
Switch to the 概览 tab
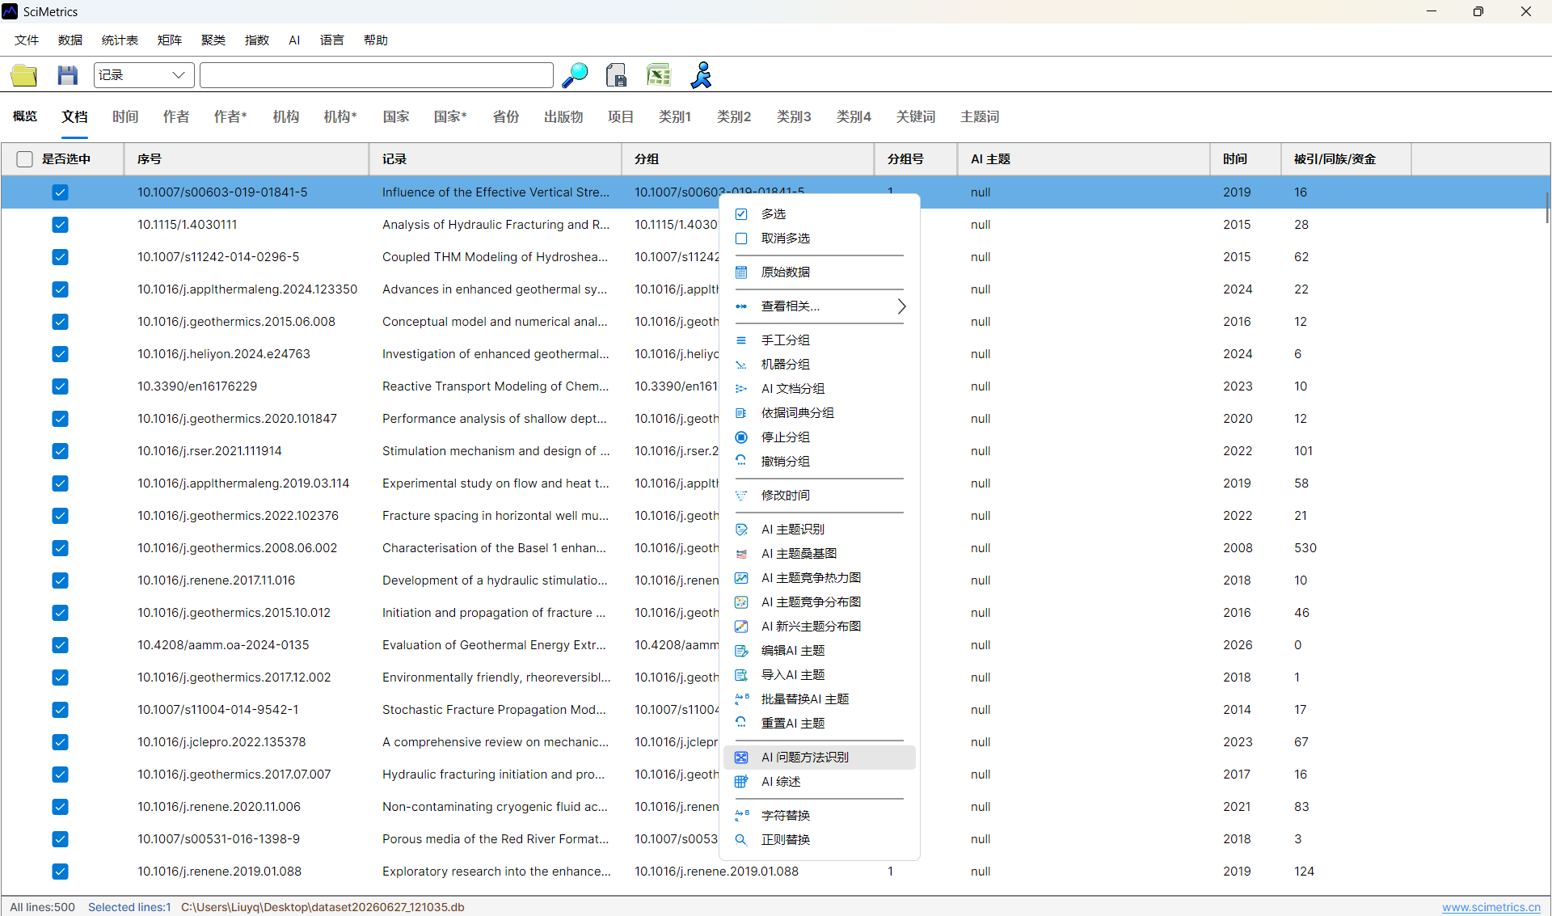click(x=25, y=117)
